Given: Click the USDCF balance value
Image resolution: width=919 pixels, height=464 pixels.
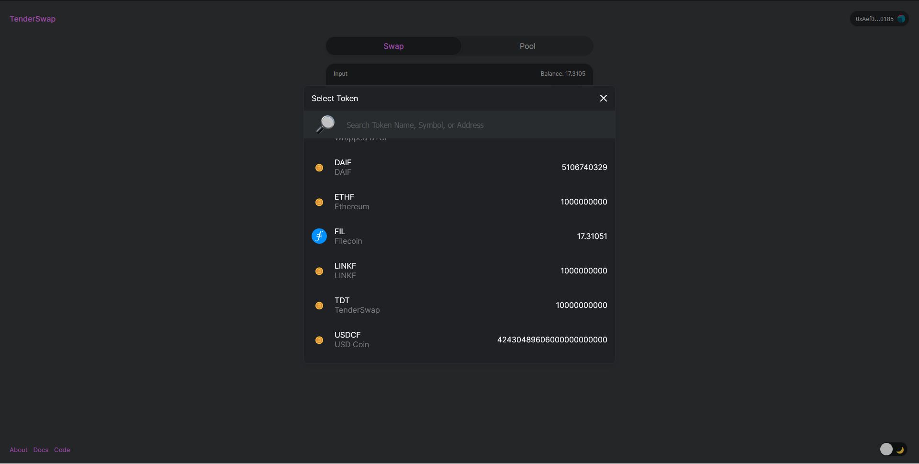Looking at the screenshot, I should (x=552, y=340).
